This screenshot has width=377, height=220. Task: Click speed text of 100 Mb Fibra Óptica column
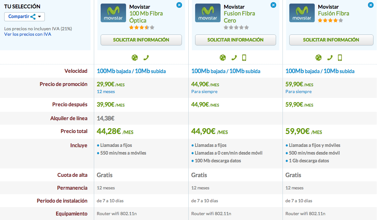point(131,71)
